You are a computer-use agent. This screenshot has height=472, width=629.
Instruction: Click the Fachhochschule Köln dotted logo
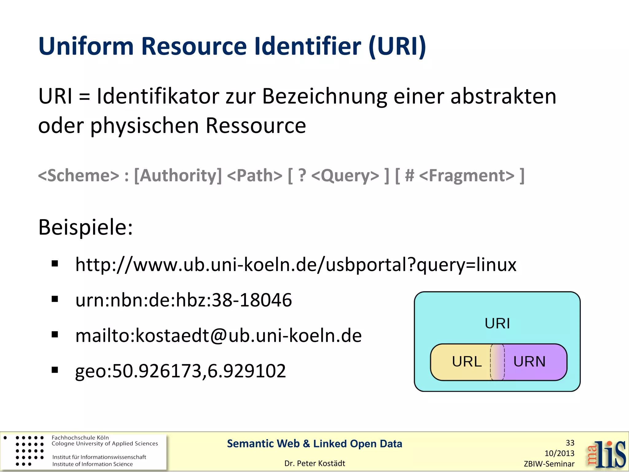coord(29,450)
